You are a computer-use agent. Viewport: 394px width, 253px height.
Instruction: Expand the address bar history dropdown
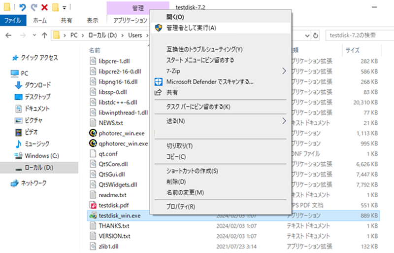click(307, 36)
